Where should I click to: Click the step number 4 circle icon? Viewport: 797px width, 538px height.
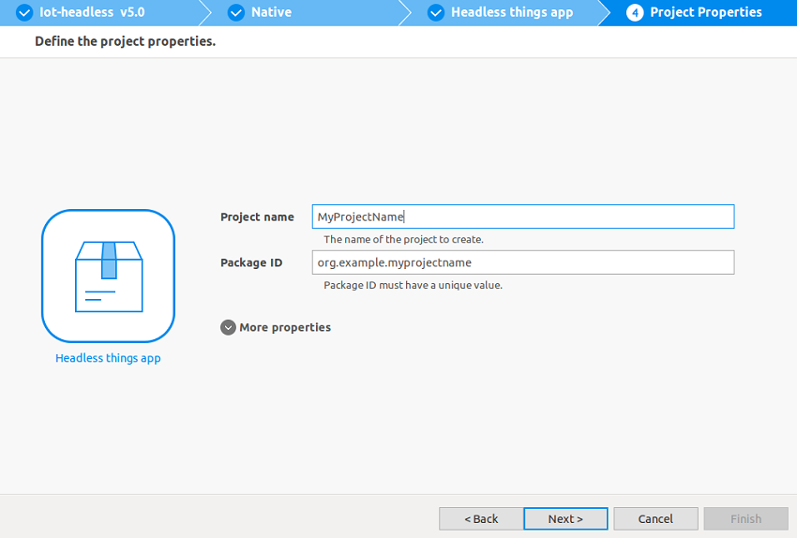tap(635, 13)
